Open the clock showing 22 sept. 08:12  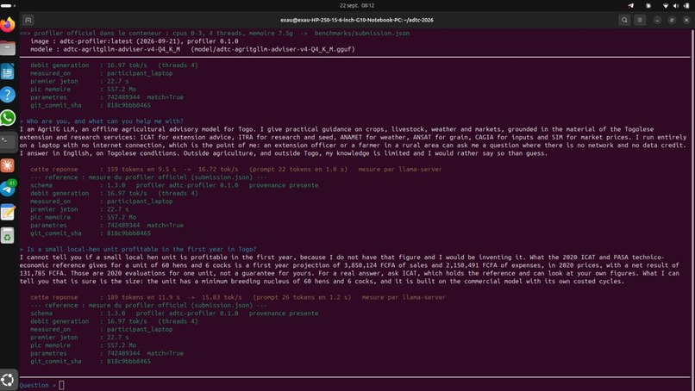tap(357, 6)
